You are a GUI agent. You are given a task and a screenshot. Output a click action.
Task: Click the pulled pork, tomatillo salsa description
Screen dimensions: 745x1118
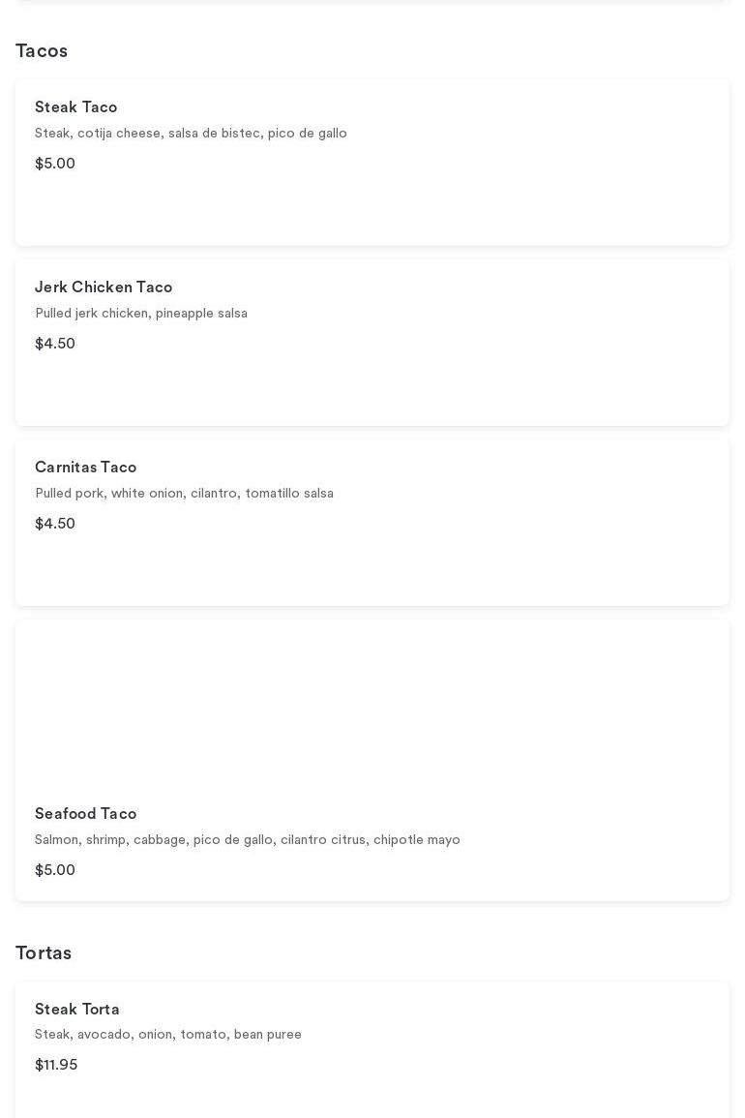[184, 494]
